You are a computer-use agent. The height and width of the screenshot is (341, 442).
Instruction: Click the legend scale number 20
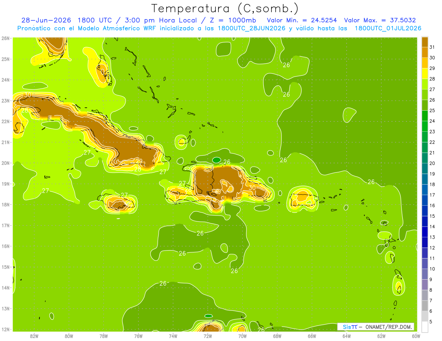coord(432,163)
